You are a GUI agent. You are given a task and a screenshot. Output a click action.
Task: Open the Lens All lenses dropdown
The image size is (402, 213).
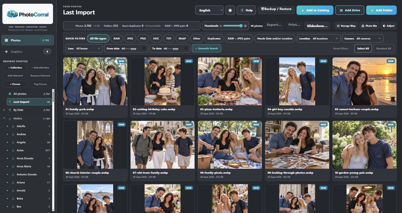84,49
